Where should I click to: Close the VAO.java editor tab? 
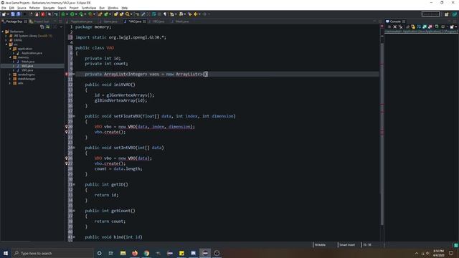[x=144, y=21]
